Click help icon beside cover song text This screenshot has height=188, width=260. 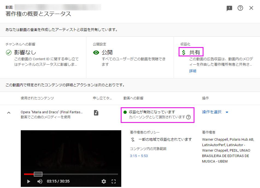tap(188, 117)
